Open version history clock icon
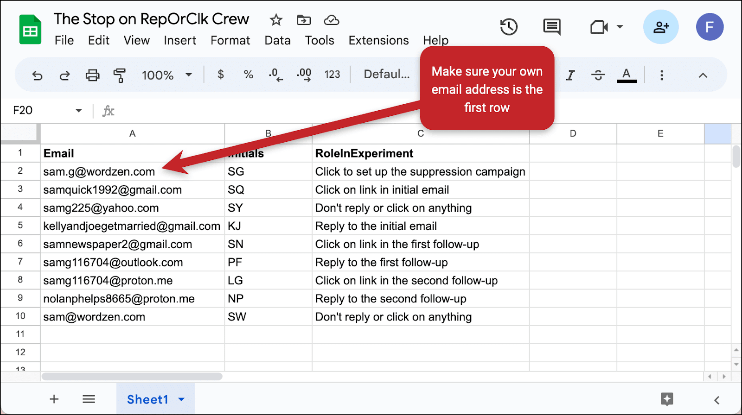 pyautogui.click(x=509, y=27)
